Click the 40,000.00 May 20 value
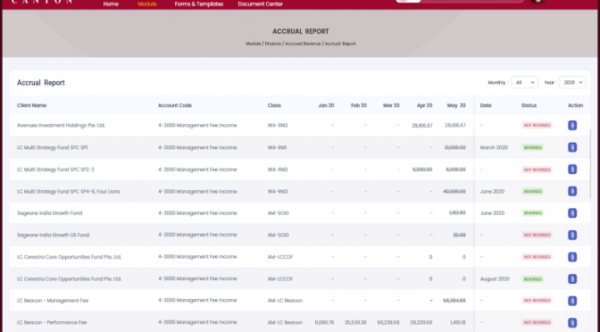This screenshot has height=332, width=600. tap(454, 191)
